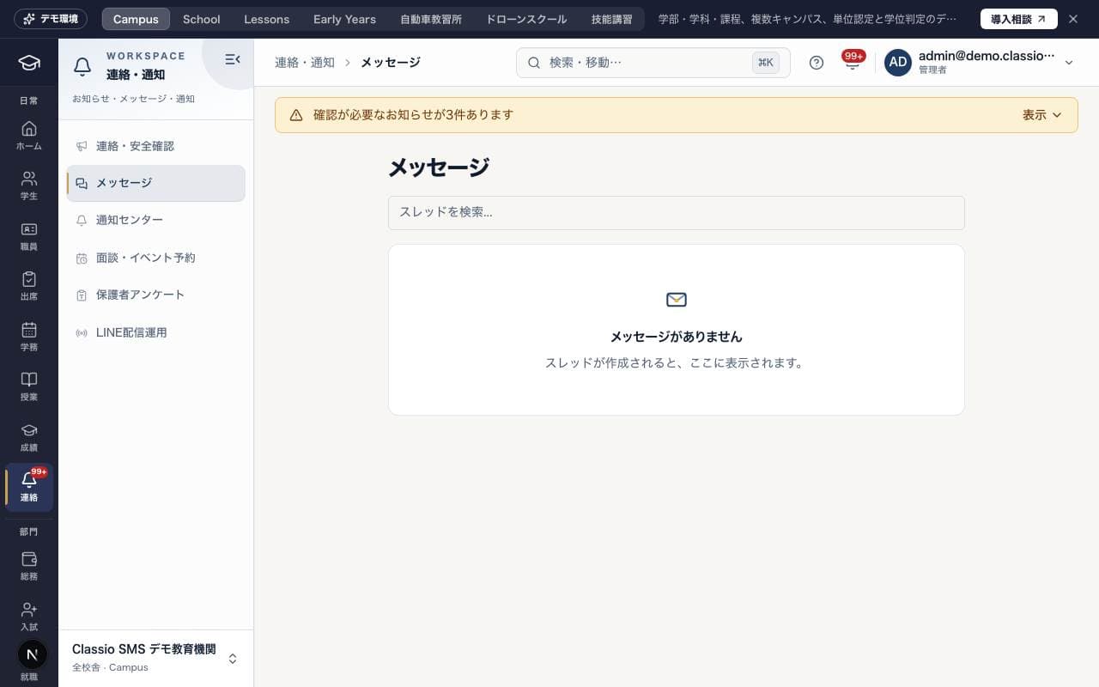Open notifications bell with 99+ badge

point(852,62)
